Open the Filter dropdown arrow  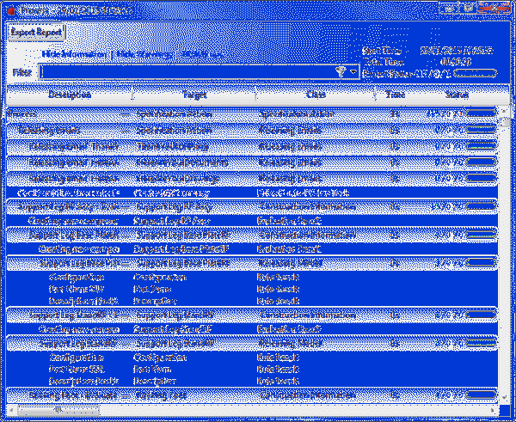point(353,72)
